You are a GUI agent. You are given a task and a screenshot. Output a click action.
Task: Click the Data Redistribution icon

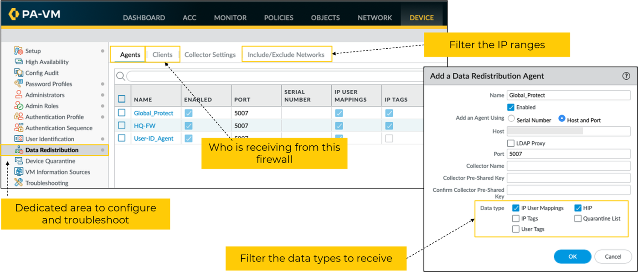point(19,150)
